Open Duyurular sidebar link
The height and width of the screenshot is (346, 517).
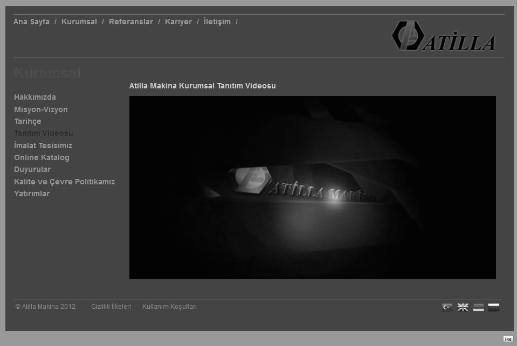32,169
